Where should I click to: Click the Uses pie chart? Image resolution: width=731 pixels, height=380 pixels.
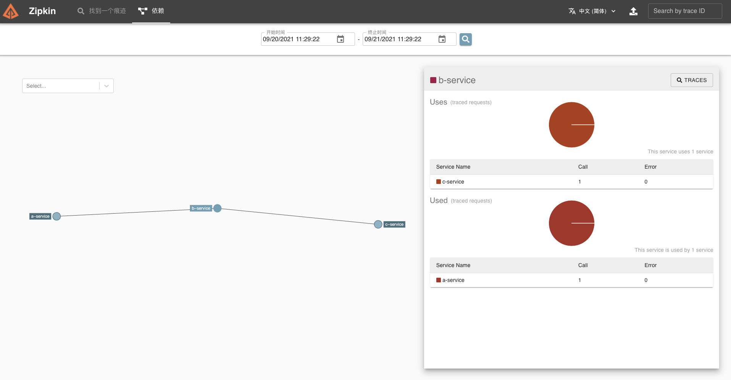click(571, 125)
